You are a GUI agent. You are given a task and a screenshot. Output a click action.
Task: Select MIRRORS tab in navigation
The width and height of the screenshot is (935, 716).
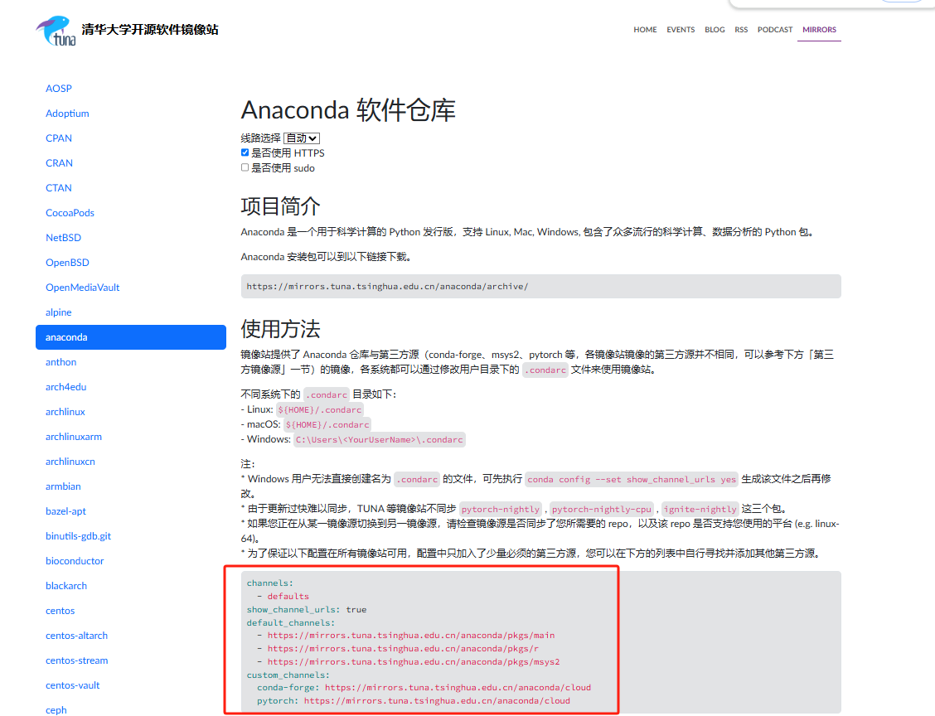[819, 30]
